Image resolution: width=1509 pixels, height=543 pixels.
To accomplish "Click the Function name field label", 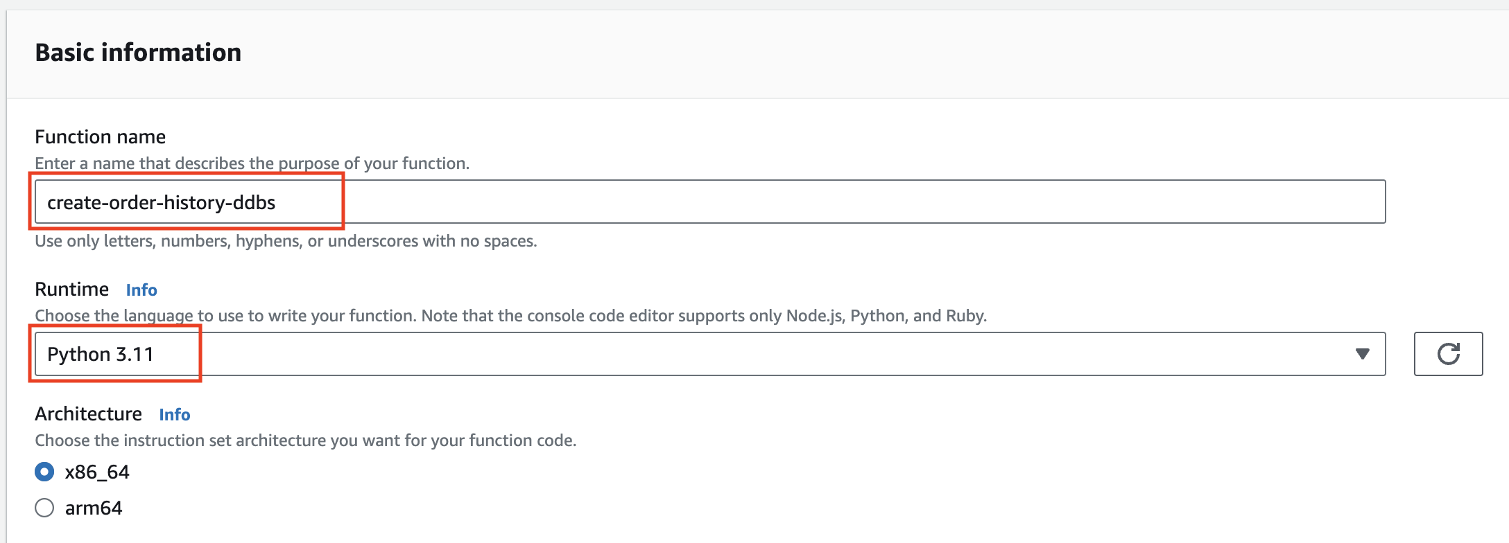I will [101, 136].
